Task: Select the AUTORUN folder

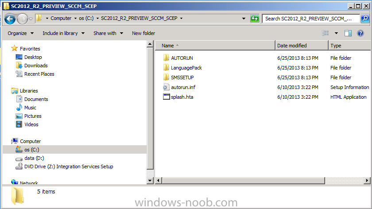Action: click(182, 58)
